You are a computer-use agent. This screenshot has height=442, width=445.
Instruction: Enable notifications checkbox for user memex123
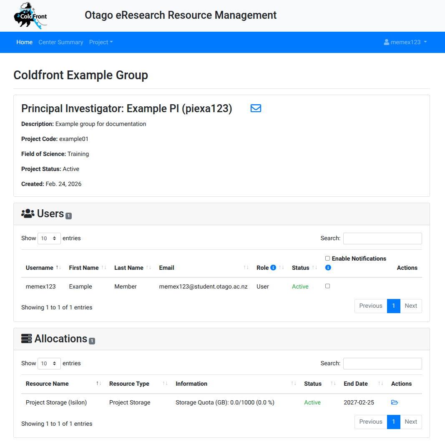(x=327, y=286)
